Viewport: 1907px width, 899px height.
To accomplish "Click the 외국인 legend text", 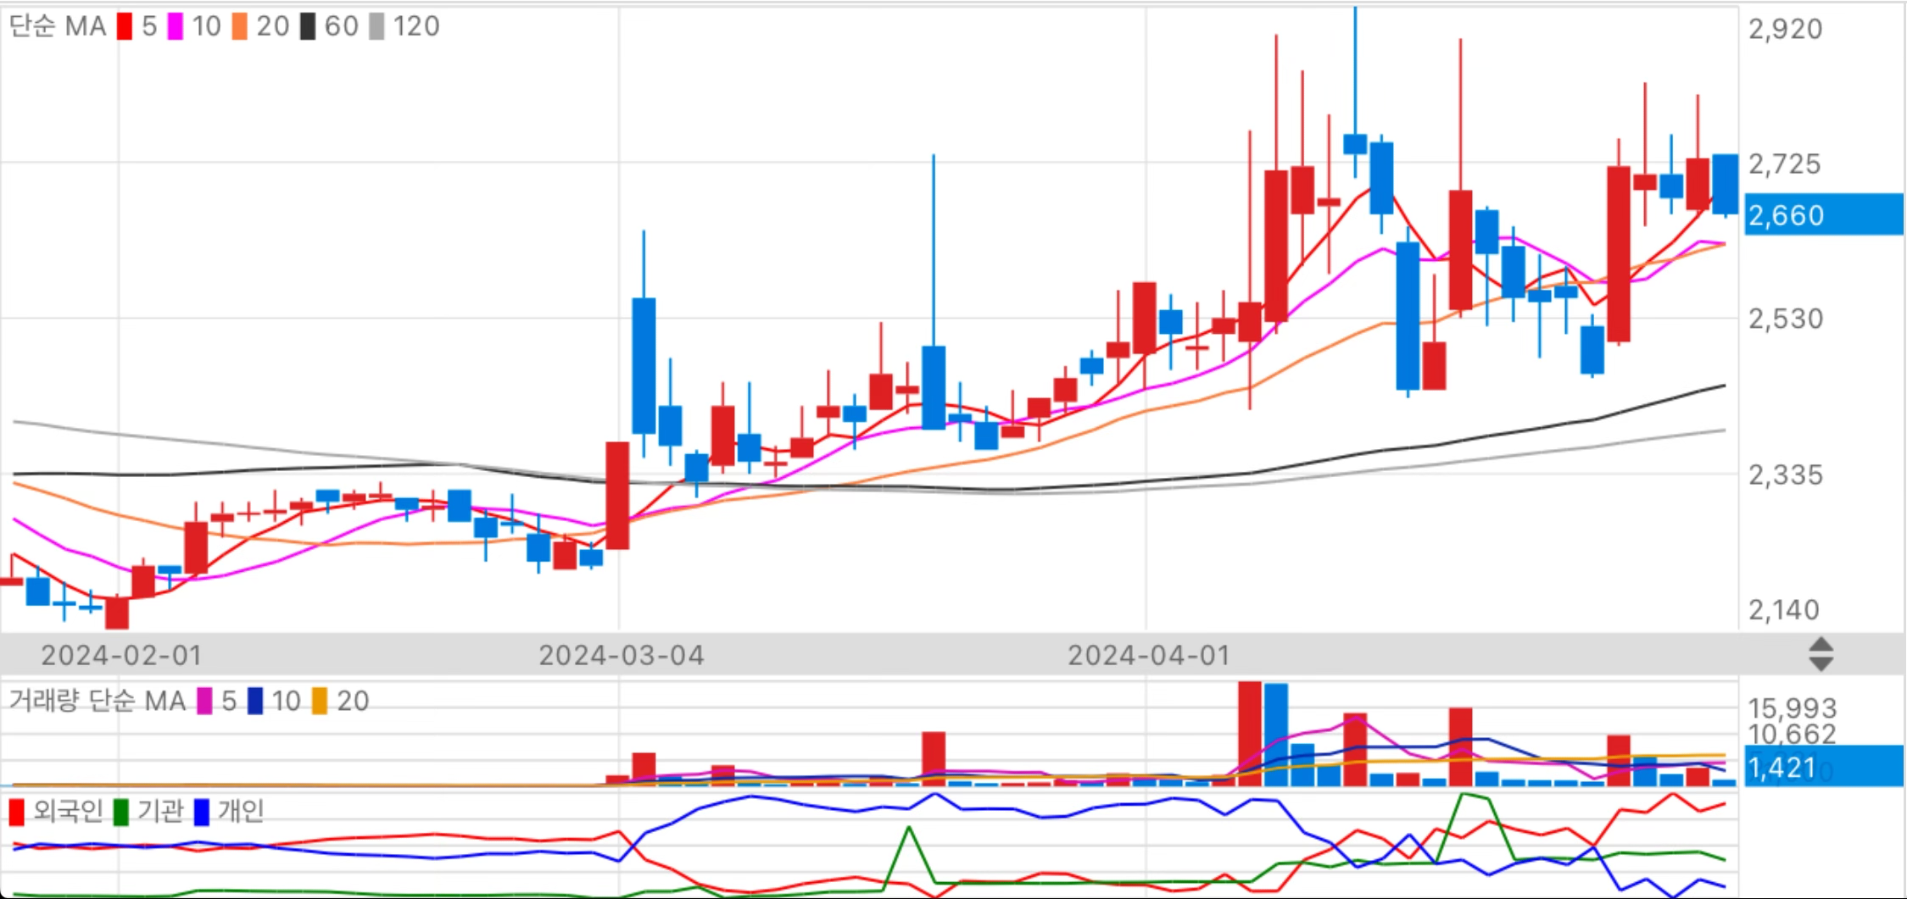I will point(68,812).
